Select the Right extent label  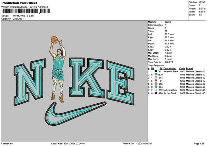[x=151, y=38]
